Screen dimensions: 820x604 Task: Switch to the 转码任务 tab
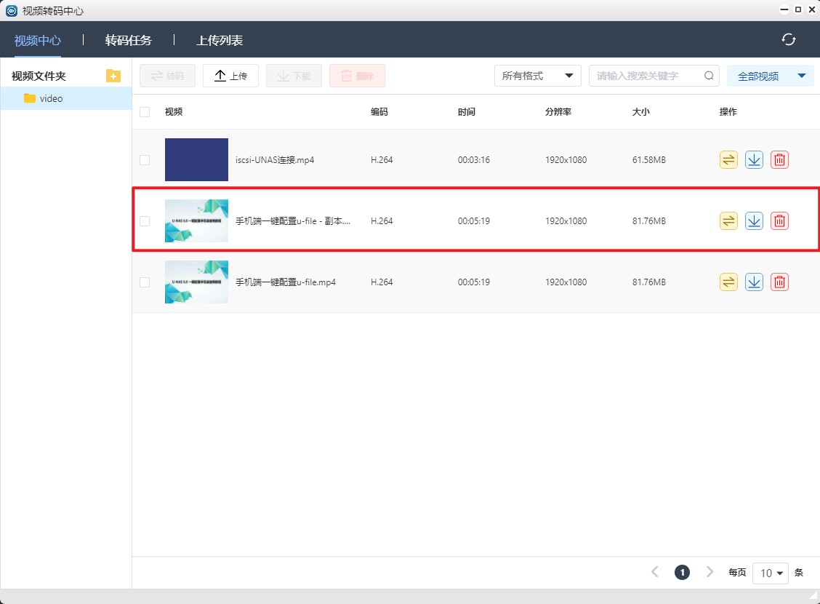coord(128,40)
